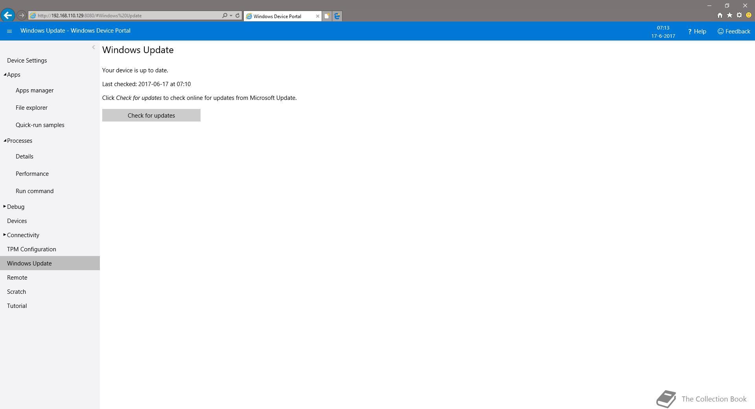The image size is (755, 409).
Task: Click 'Your device is up to date' text
Action: pyautogui.click(x=135, y=70)
